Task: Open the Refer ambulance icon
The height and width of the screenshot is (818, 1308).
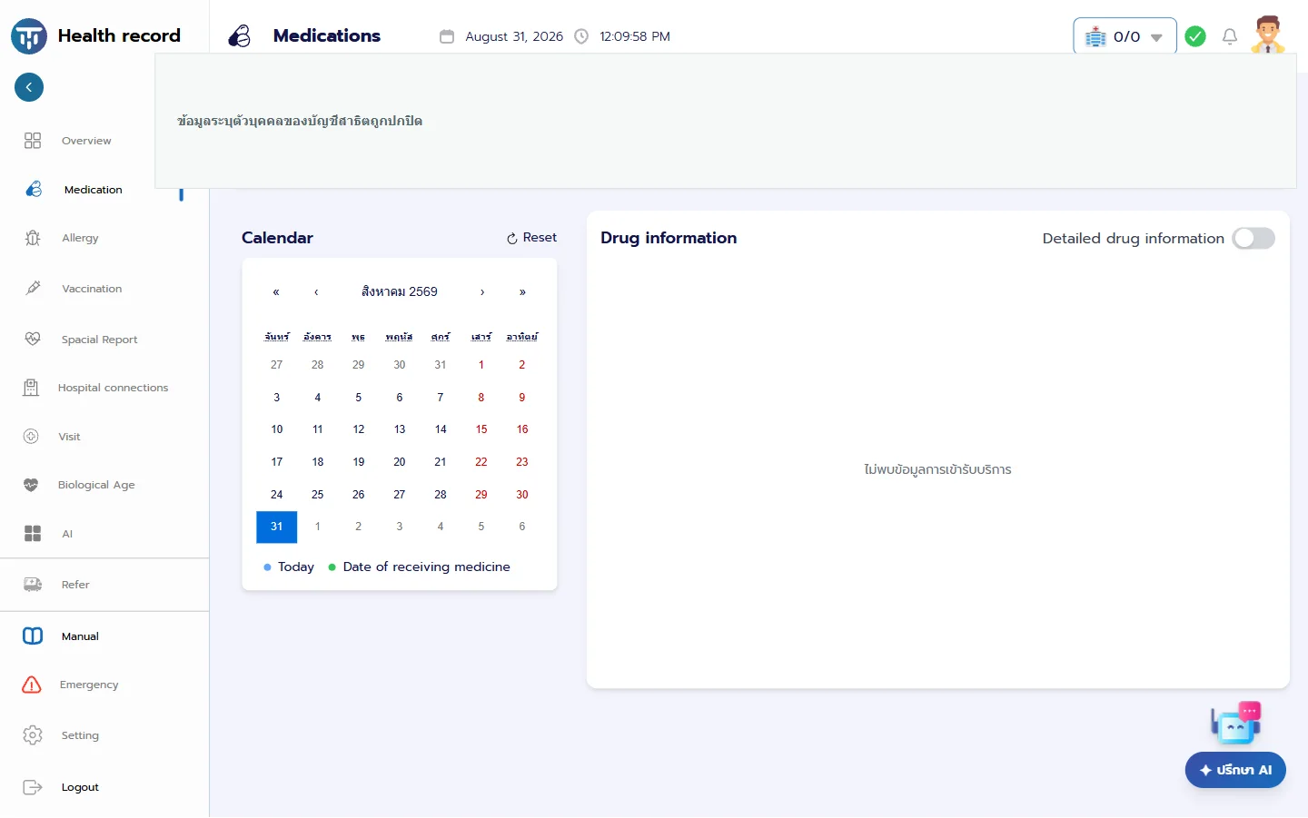Action: tap(33, 585)
